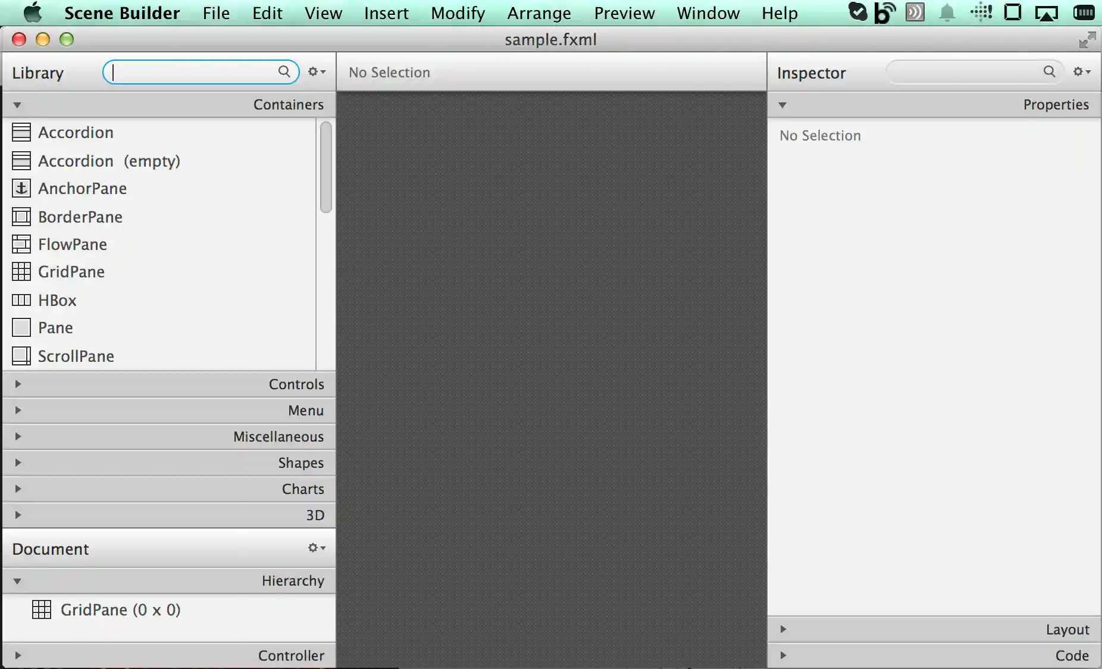
Task: Click the Library search magnifier icon
Action: (284, 71)
